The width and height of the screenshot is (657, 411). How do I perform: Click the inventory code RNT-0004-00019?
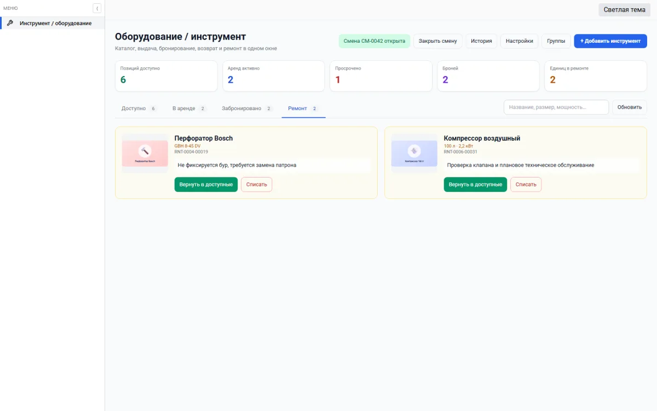click(191, 152)
